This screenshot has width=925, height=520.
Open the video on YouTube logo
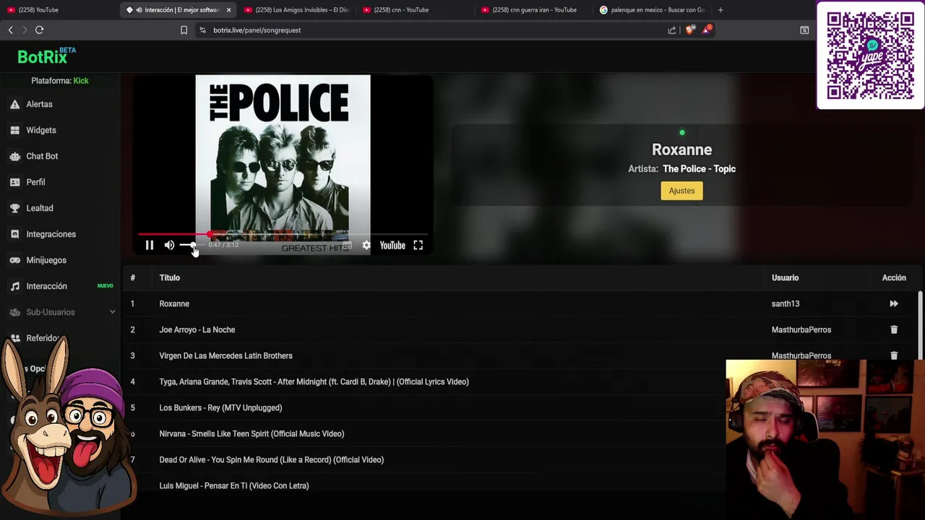392,246
